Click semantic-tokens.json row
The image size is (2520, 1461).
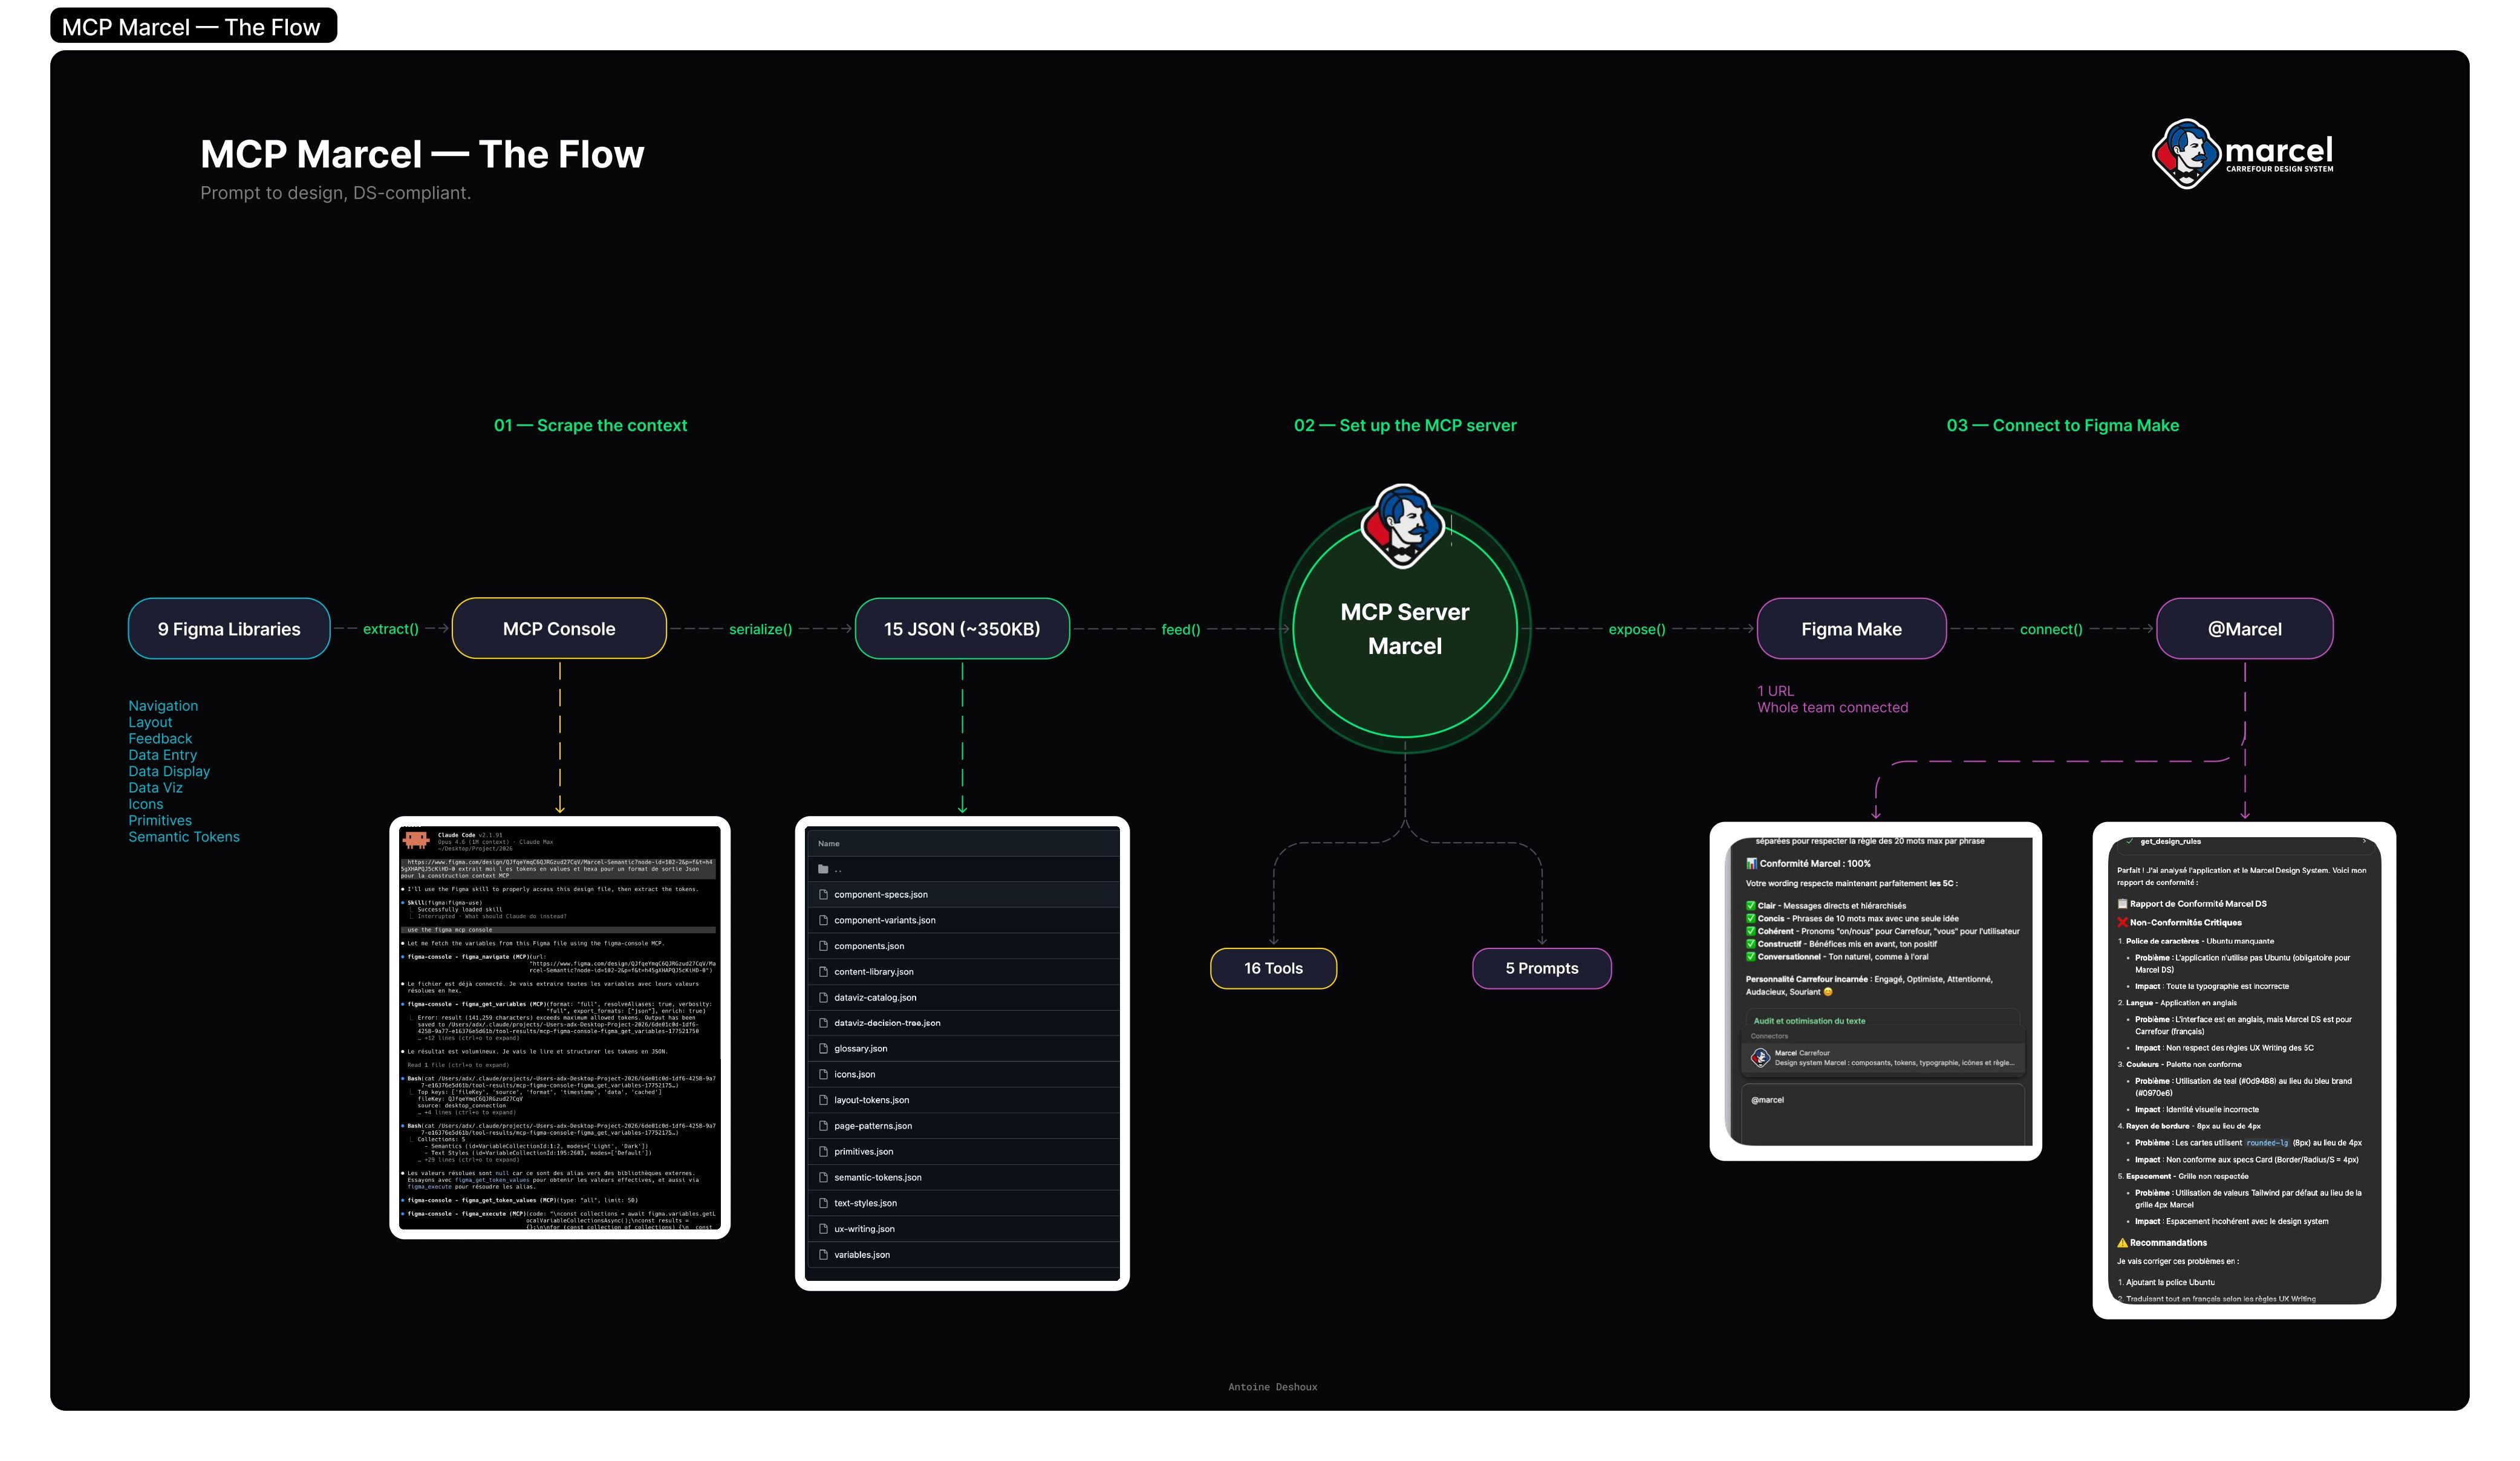click(x=962, y=1177)
